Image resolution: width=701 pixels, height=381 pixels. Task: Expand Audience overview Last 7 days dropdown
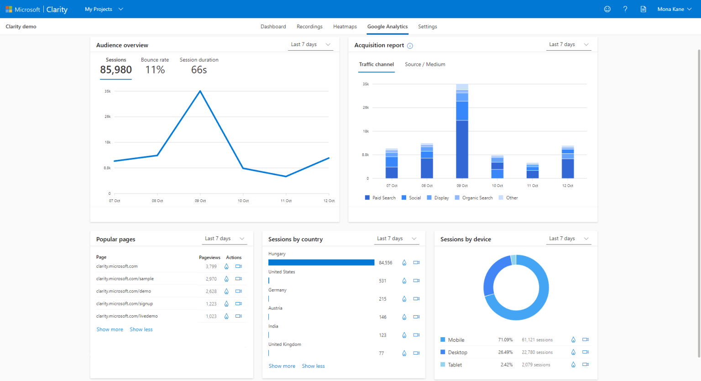tap(311, 45)
